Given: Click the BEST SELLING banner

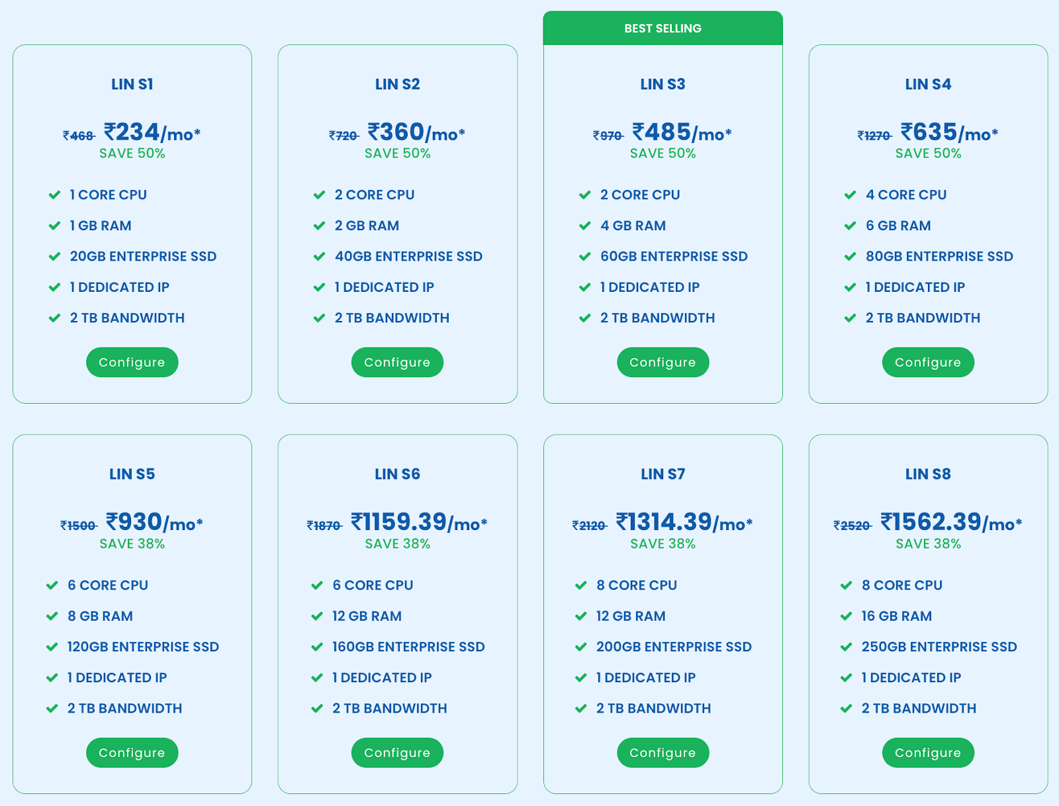Looking at the screenshot, I should (x=663, y=28).
